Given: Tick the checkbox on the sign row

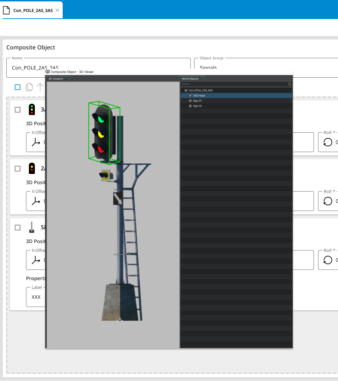Looking at the screenshot, I should 18,228.
